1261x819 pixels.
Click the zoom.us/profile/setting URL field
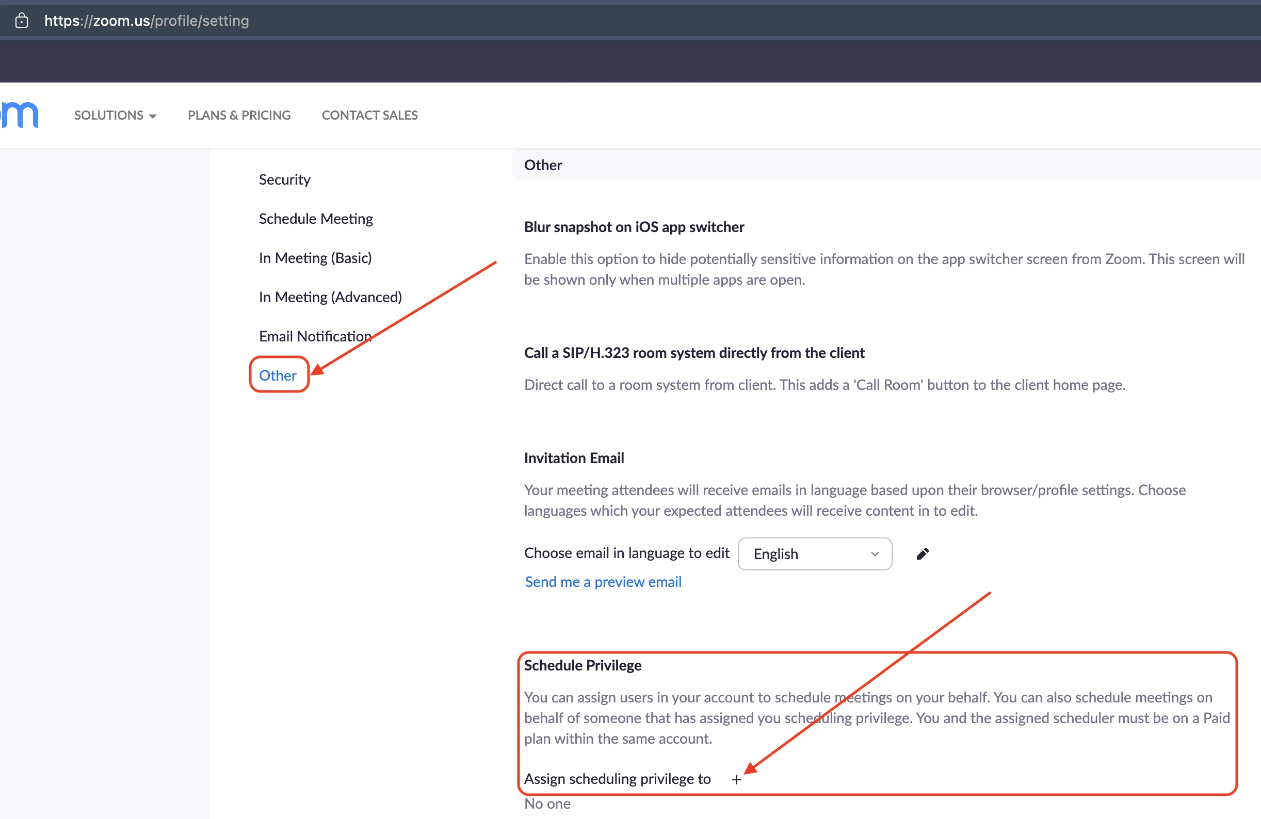146,21
